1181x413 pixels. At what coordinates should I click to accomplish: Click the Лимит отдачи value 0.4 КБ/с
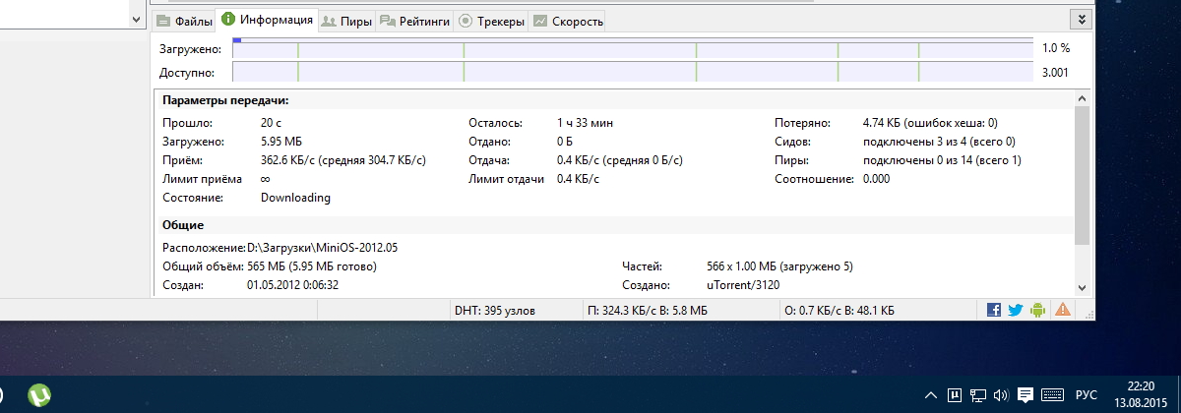coord(578,179)
